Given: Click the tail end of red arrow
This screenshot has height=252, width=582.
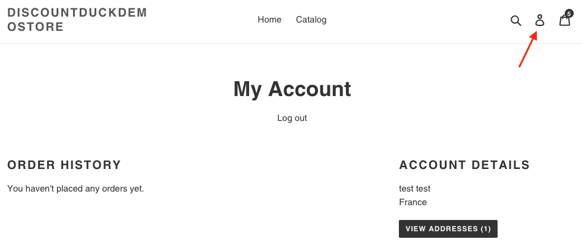Looking at the screenshot, I should pos(520,66).
